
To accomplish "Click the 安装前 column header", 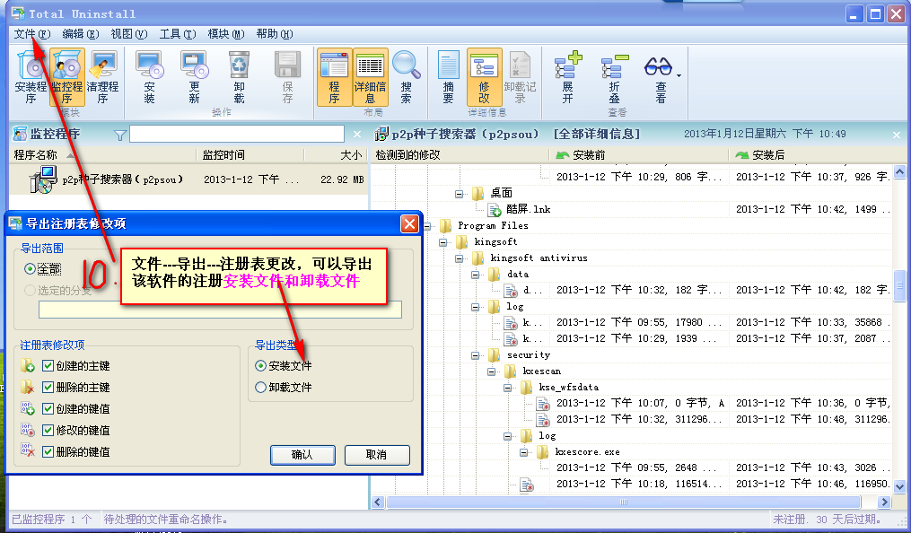I will pyautogui.click(x=638, y=155).
